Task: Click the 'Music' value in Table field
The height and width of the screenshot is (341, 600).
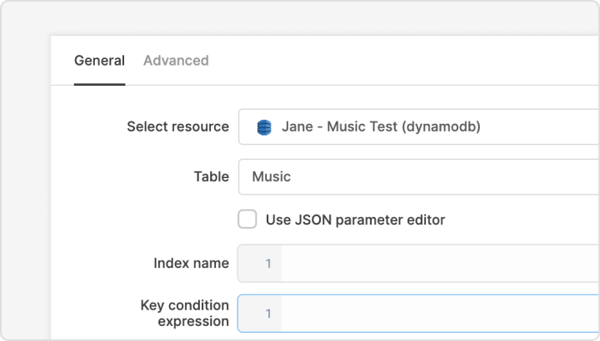Action: 272,176
